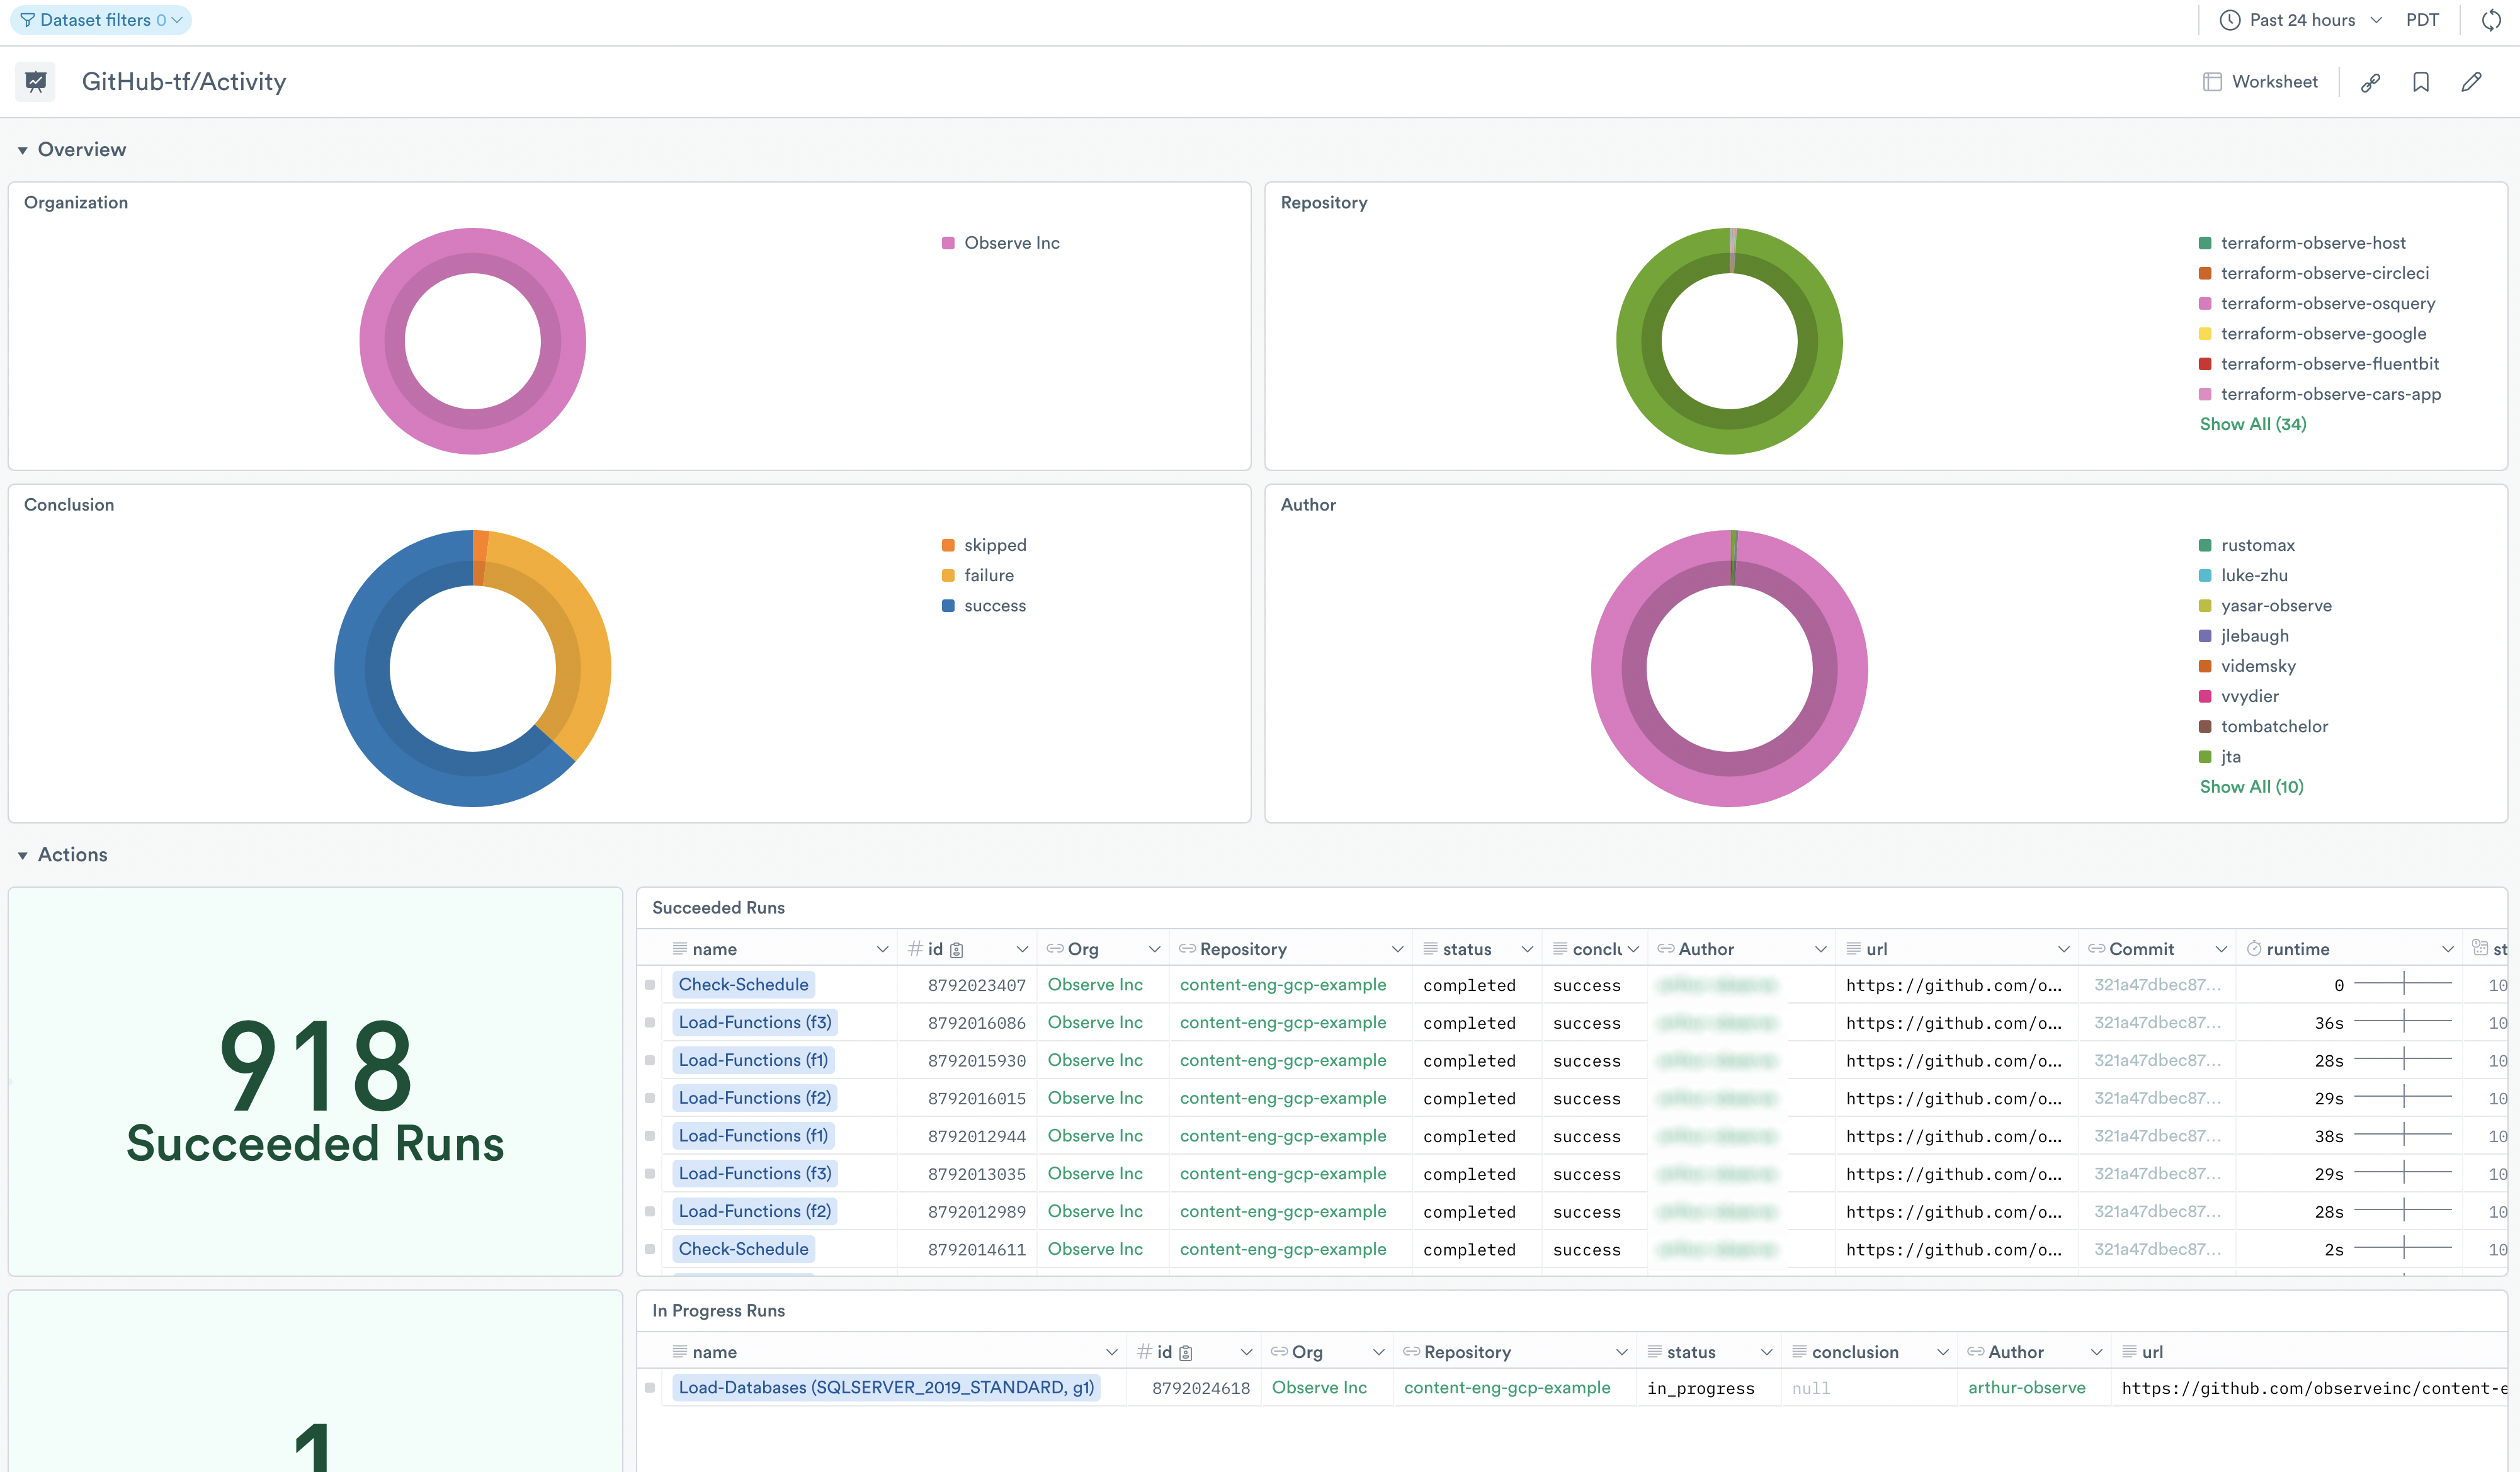Click the dashboard icon beside GitHub-tf/Activity

pyautogui.click(x=36, y=82)
